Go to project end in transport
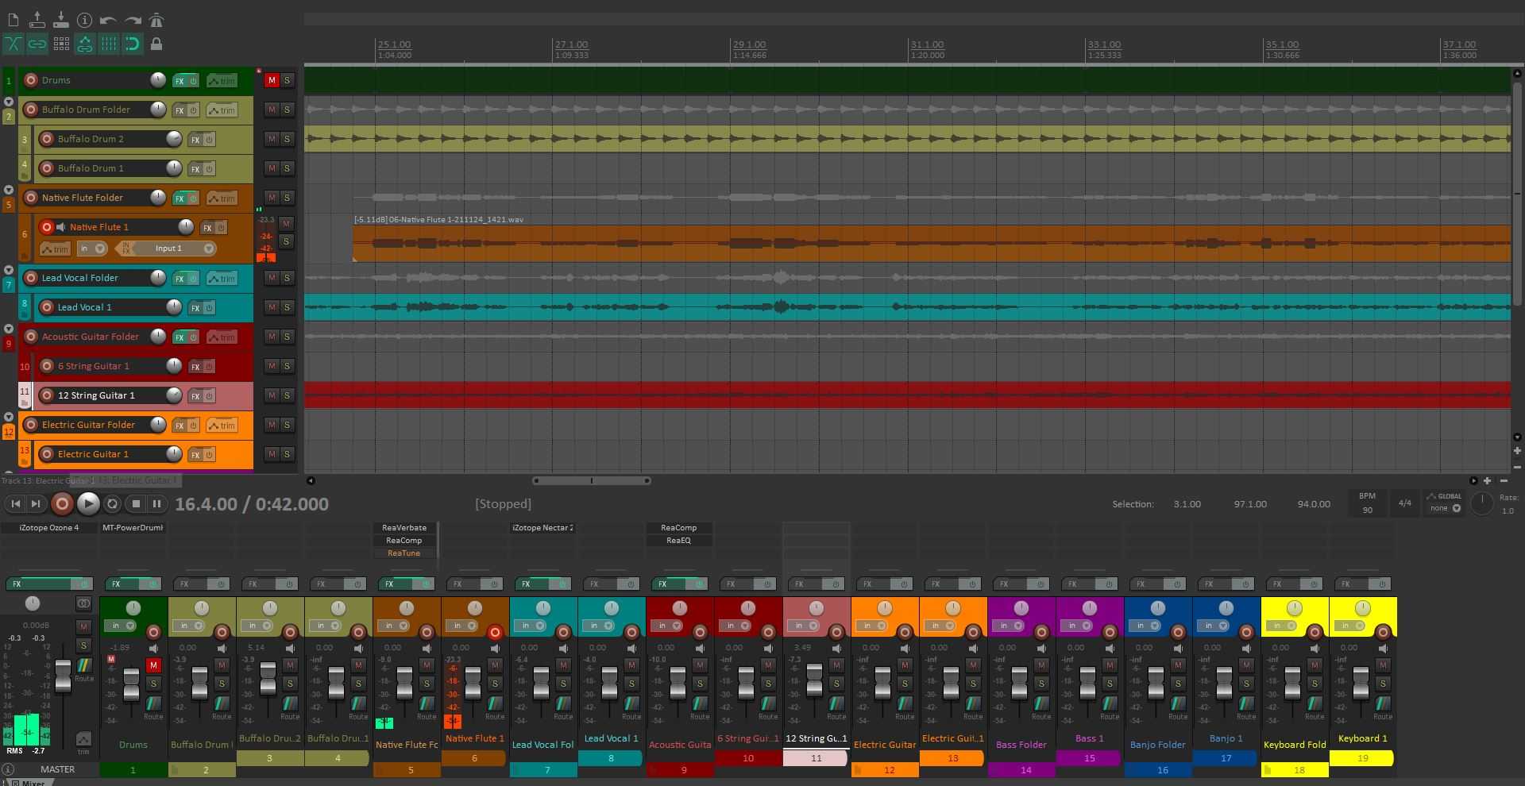1525x786 pixels. (36, 503)
